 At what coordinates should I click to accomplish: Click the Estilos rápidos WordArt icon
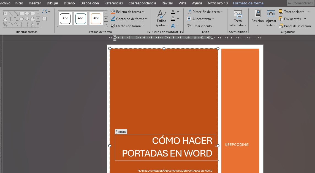click(x=162, y=14)
